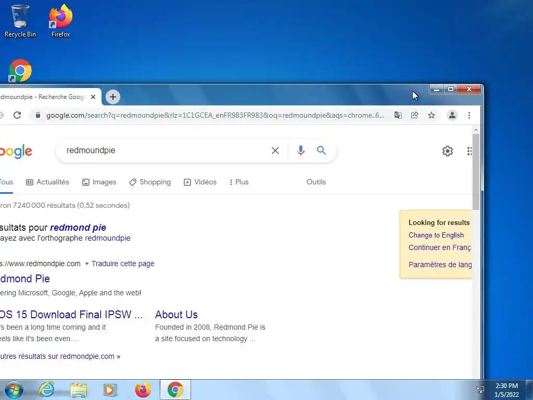Screen dimensions: 533x400
Task: Close the redmoundpie search tab
Action: [93, 97]
